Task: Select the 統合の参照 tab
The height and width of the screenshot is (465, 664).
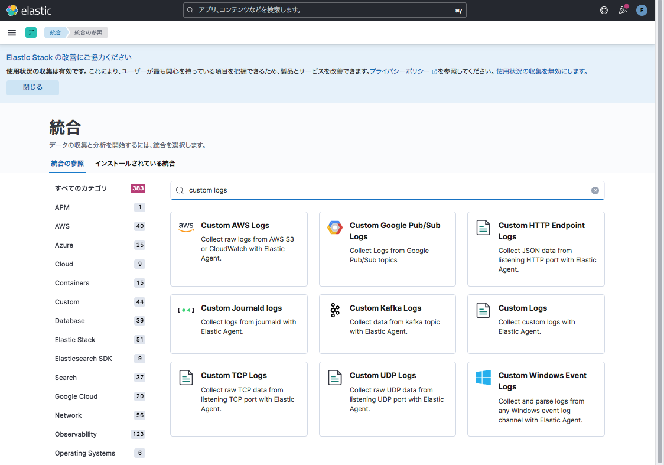Action: point(67,164)
